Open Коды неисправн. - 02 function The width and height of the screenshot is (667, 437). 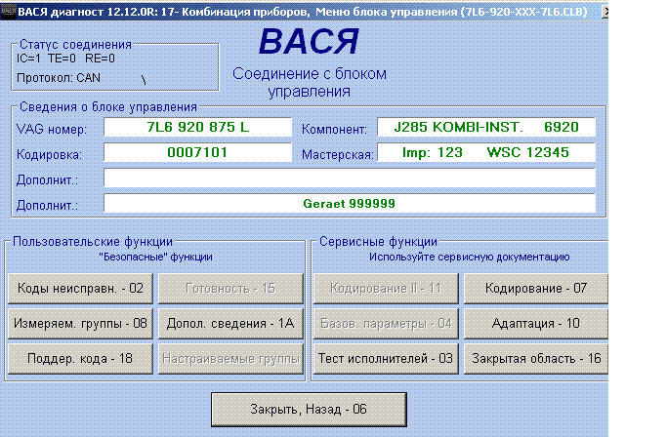[80, 288]
